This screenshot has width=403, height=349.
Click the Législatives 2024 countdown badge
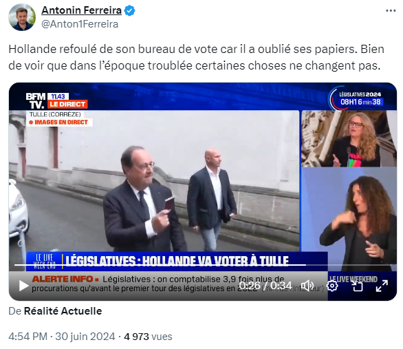[360, 98]
